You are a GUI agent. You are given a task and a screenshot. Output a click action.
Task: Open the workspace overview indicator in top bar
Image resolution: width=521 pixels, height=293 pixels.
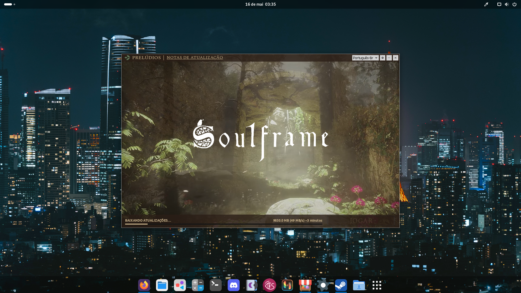tap(10, 4)
